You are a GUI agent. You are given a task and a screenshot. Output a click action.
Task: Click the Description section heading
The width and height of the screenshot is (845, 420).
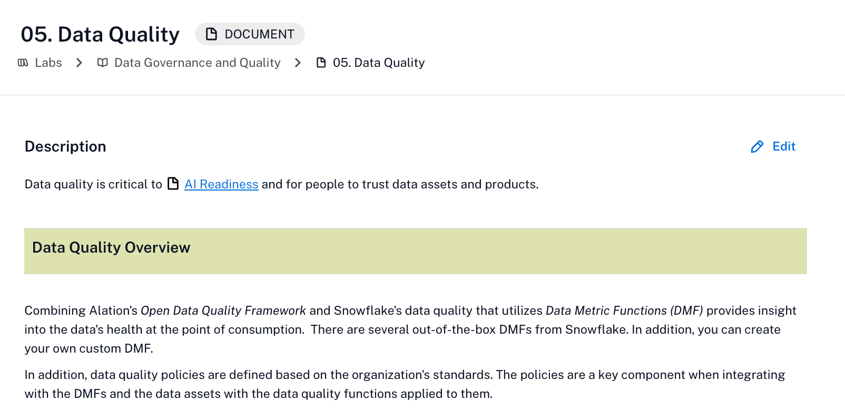pyautogui.click(x=65, y=146)
